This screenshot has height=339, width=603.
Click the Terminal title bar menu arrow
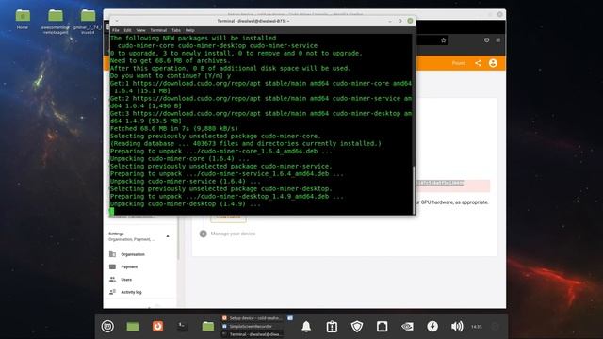click(x=117, y=21)
